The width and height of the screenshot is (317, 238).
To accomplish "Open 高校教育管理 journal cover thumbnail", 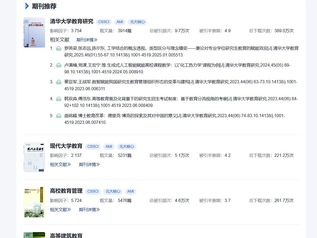I will point(34,202).
